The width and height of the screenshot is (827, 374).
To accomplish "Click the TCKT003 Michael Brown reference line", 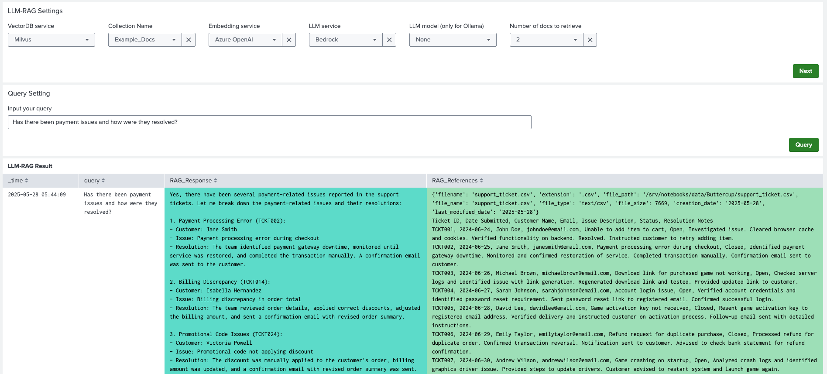I will [x=624, y=278].
